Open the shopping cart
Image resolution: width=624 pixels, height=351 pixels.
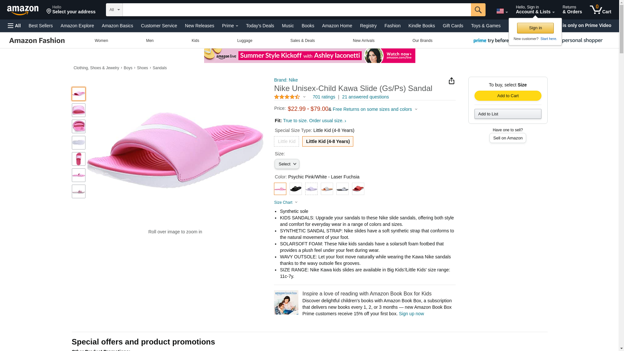600,10
